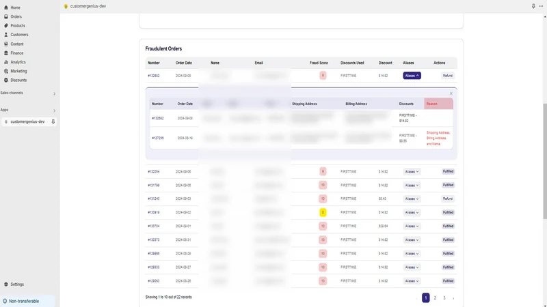Click the pin icon beside customergenius-dev app

click(53, 121)
